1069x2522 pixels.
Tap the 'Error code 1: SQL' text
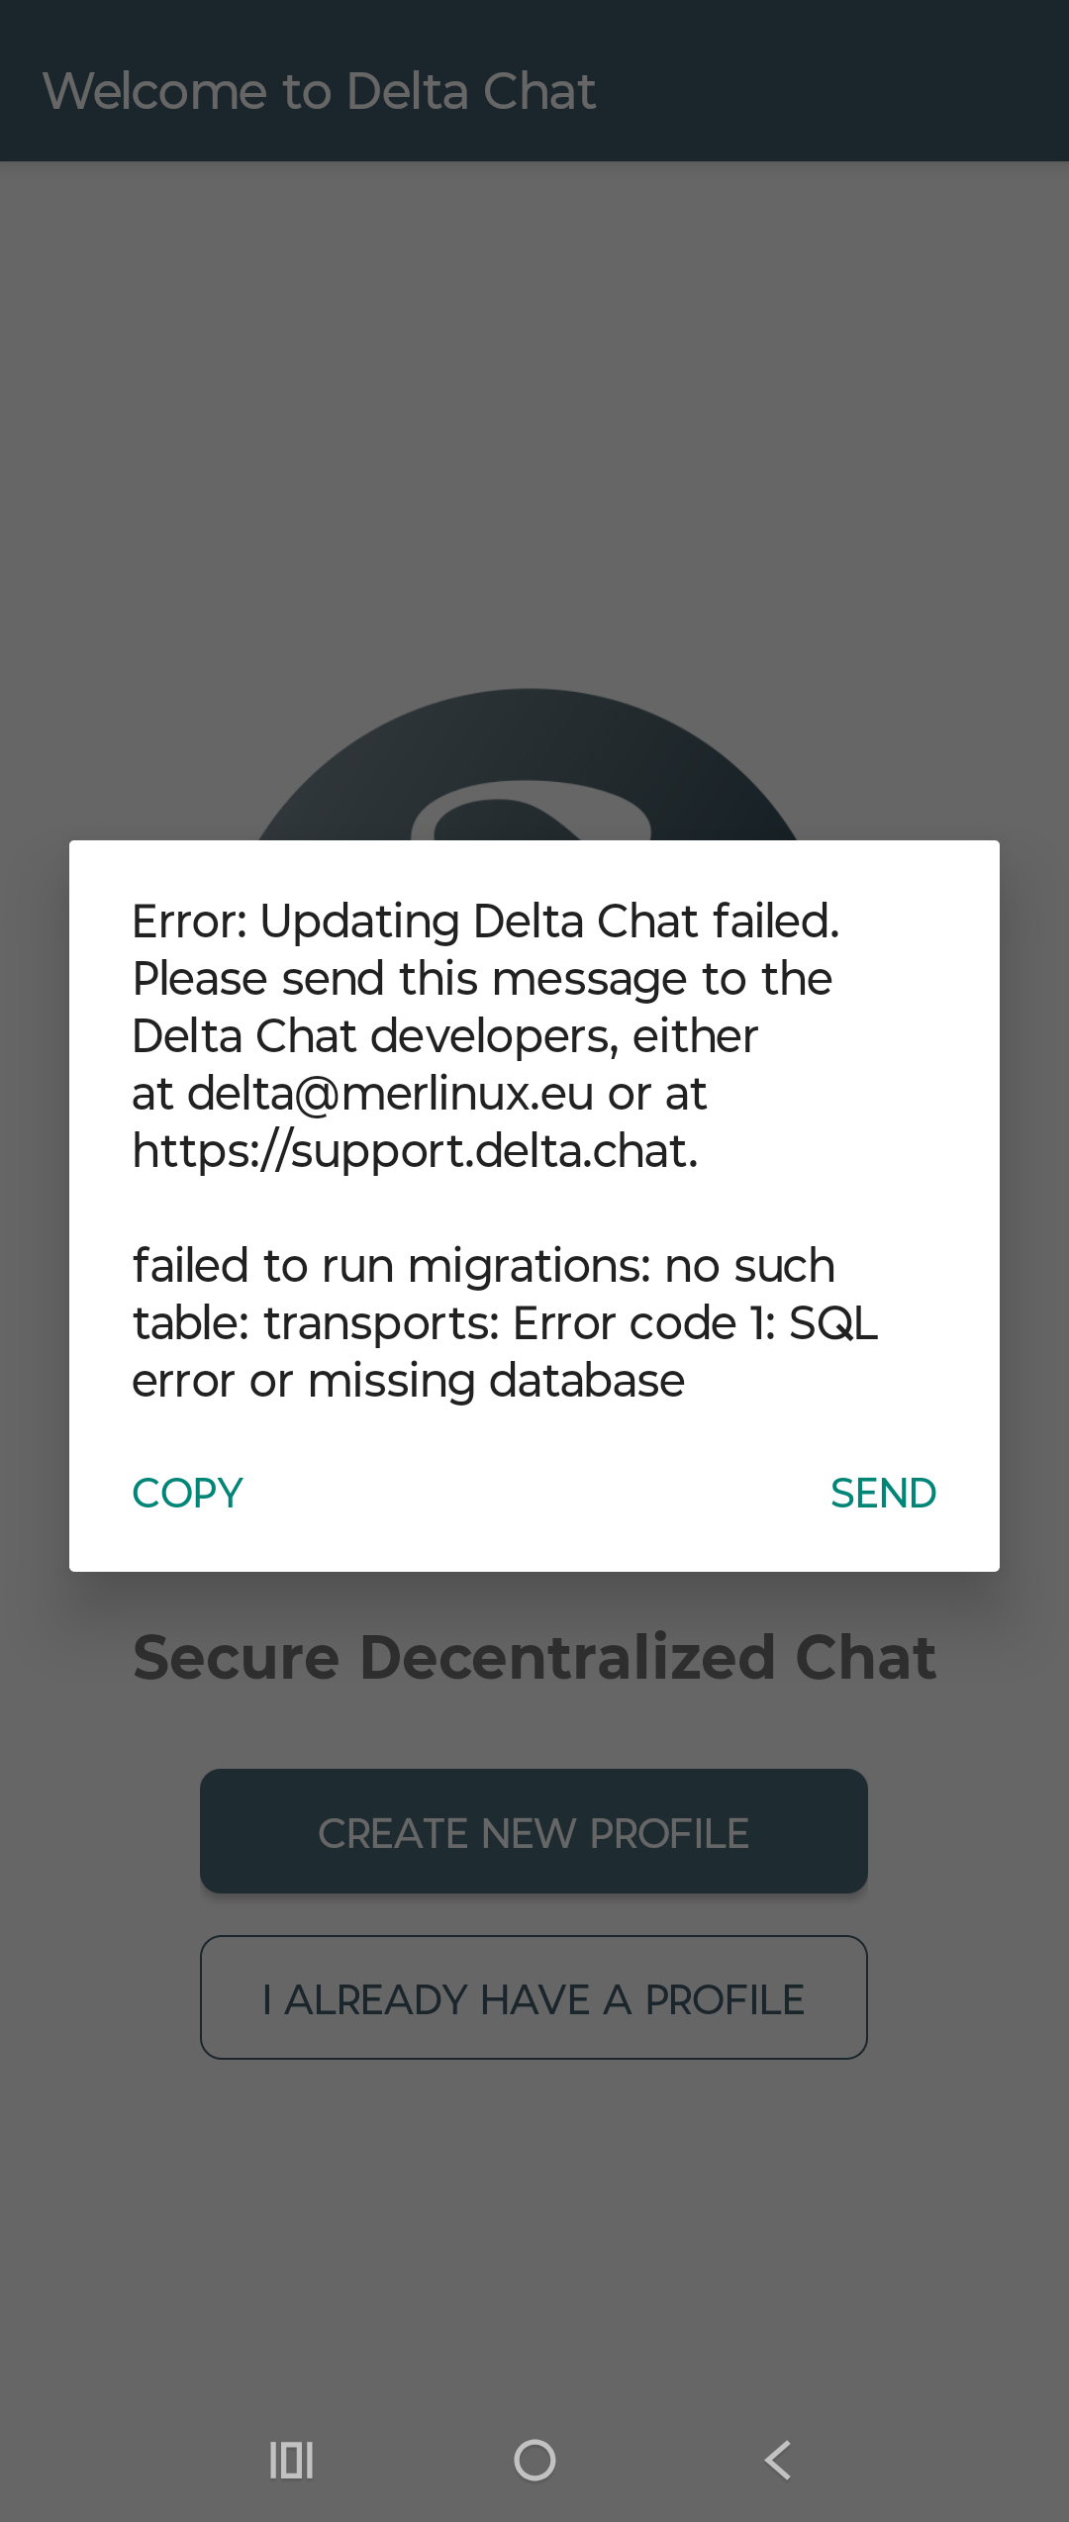[695, 1323]
